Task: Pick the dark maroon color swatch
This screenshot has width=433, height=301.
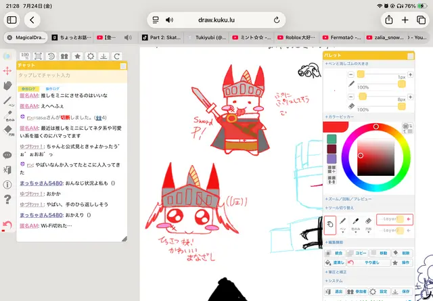Action: pos(332,149)
